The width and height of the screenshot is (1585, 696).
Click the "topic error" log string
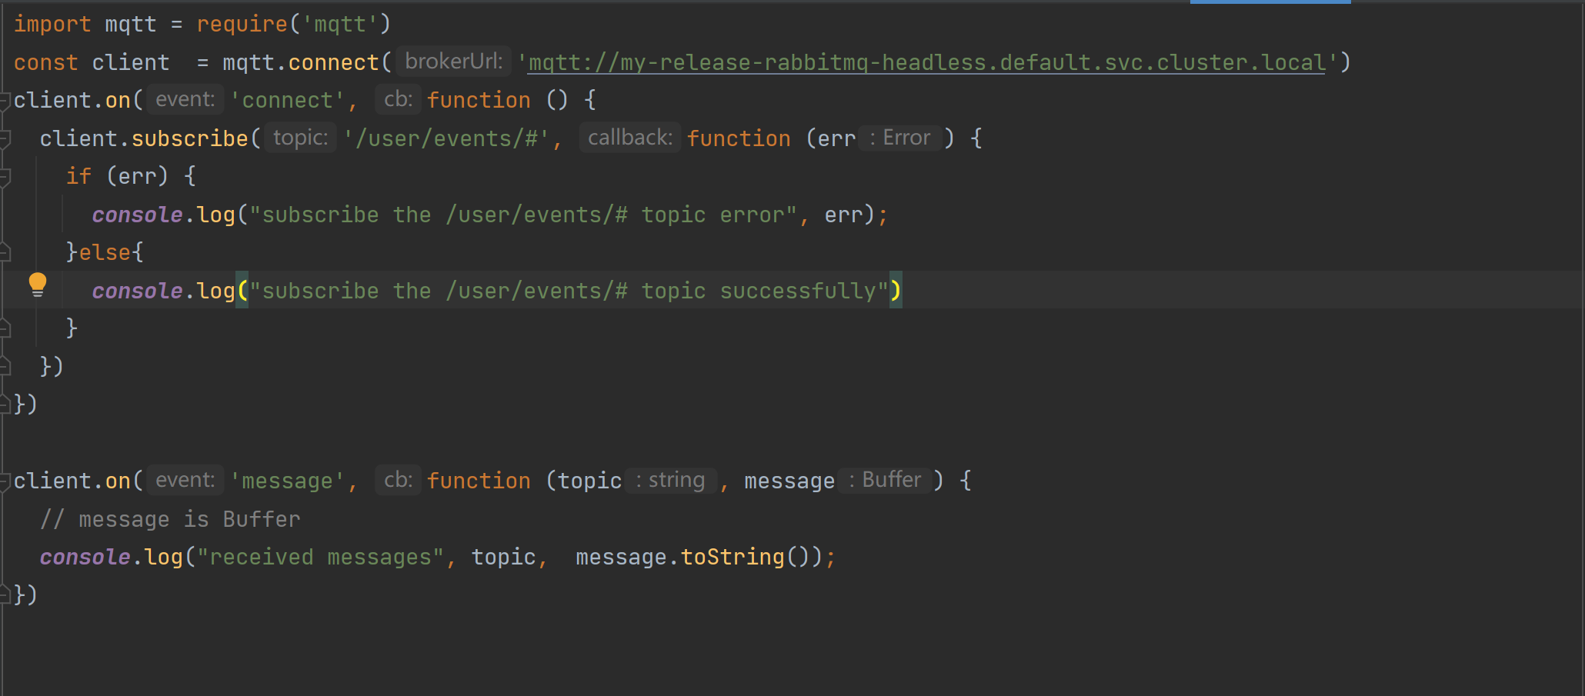[523, 215]
